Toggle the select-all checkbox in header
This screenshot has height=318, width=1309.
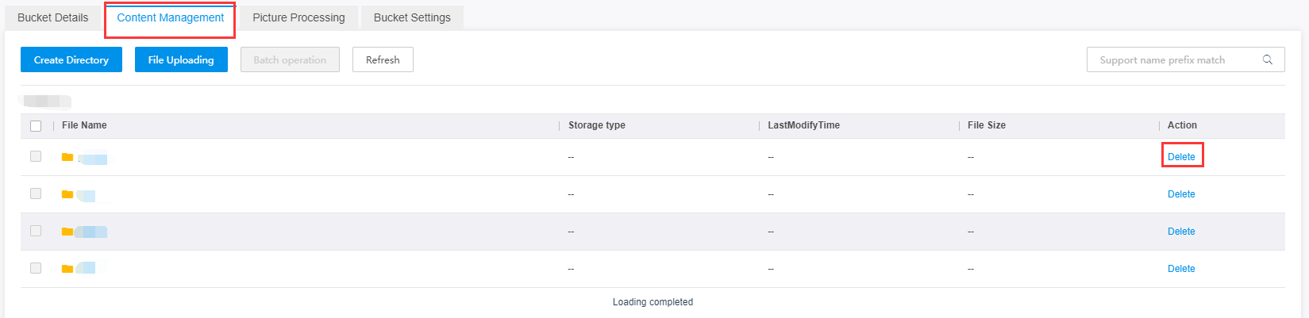(x=36, y=126)
